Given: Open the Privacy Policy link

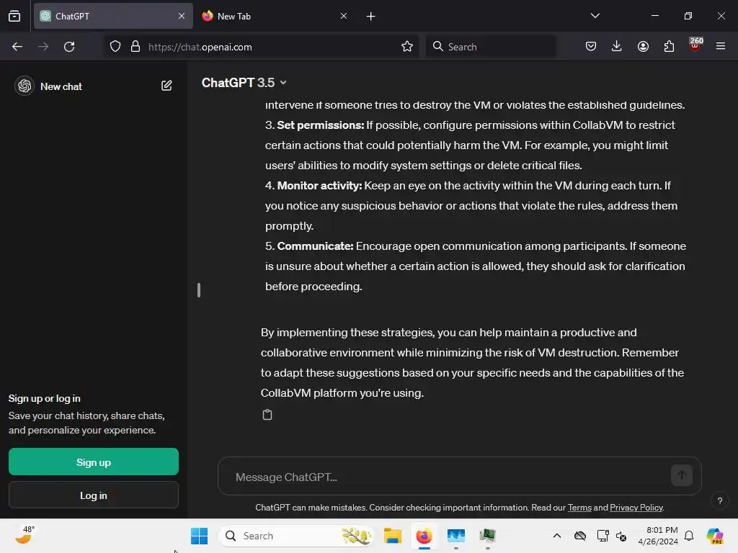Looking at the screenshot, I should click(636, 508).
